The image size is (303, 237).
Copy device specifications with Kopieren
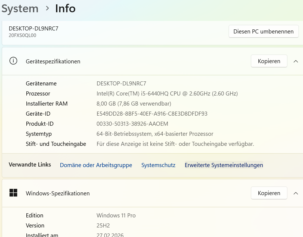[269, 61]
